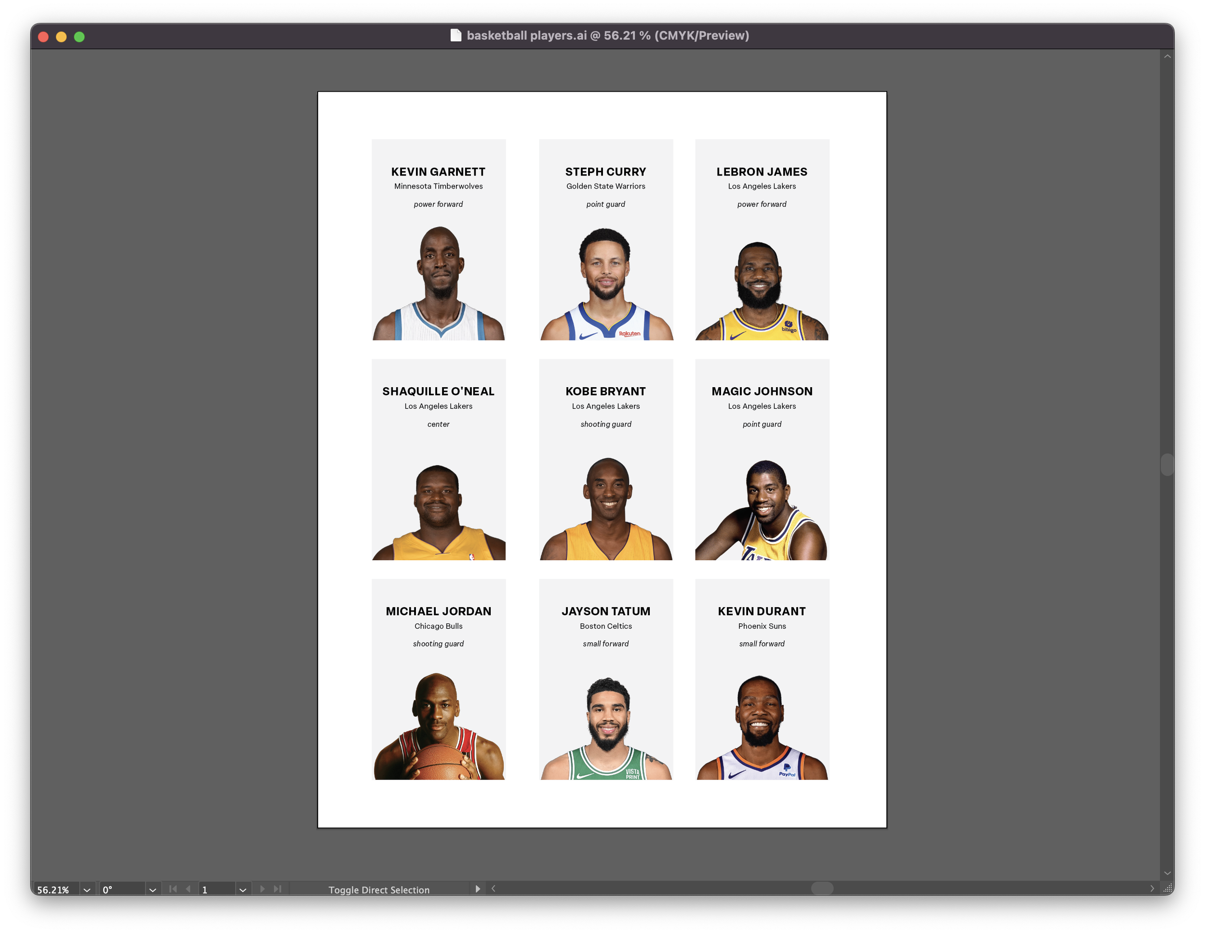
Task: Click the MAGIC JOHNSON heading text
Action: (x=762, y=392)
